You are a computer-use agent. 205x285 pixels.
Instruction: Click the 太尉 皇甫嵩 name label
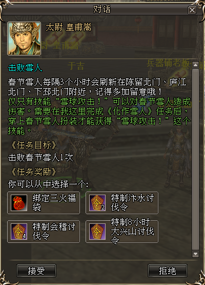tap(69, 27)
